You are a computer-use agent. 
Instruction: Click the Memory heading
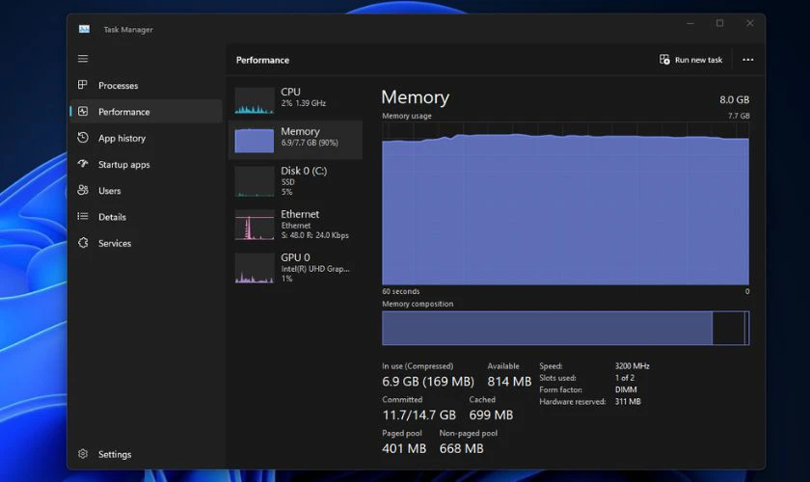point(416,97)
